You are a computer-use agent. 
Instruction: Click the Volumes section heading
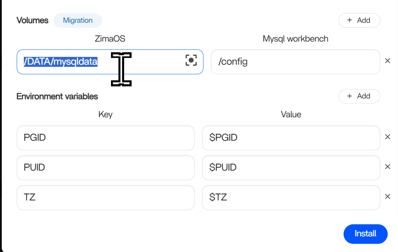[32, 20]
